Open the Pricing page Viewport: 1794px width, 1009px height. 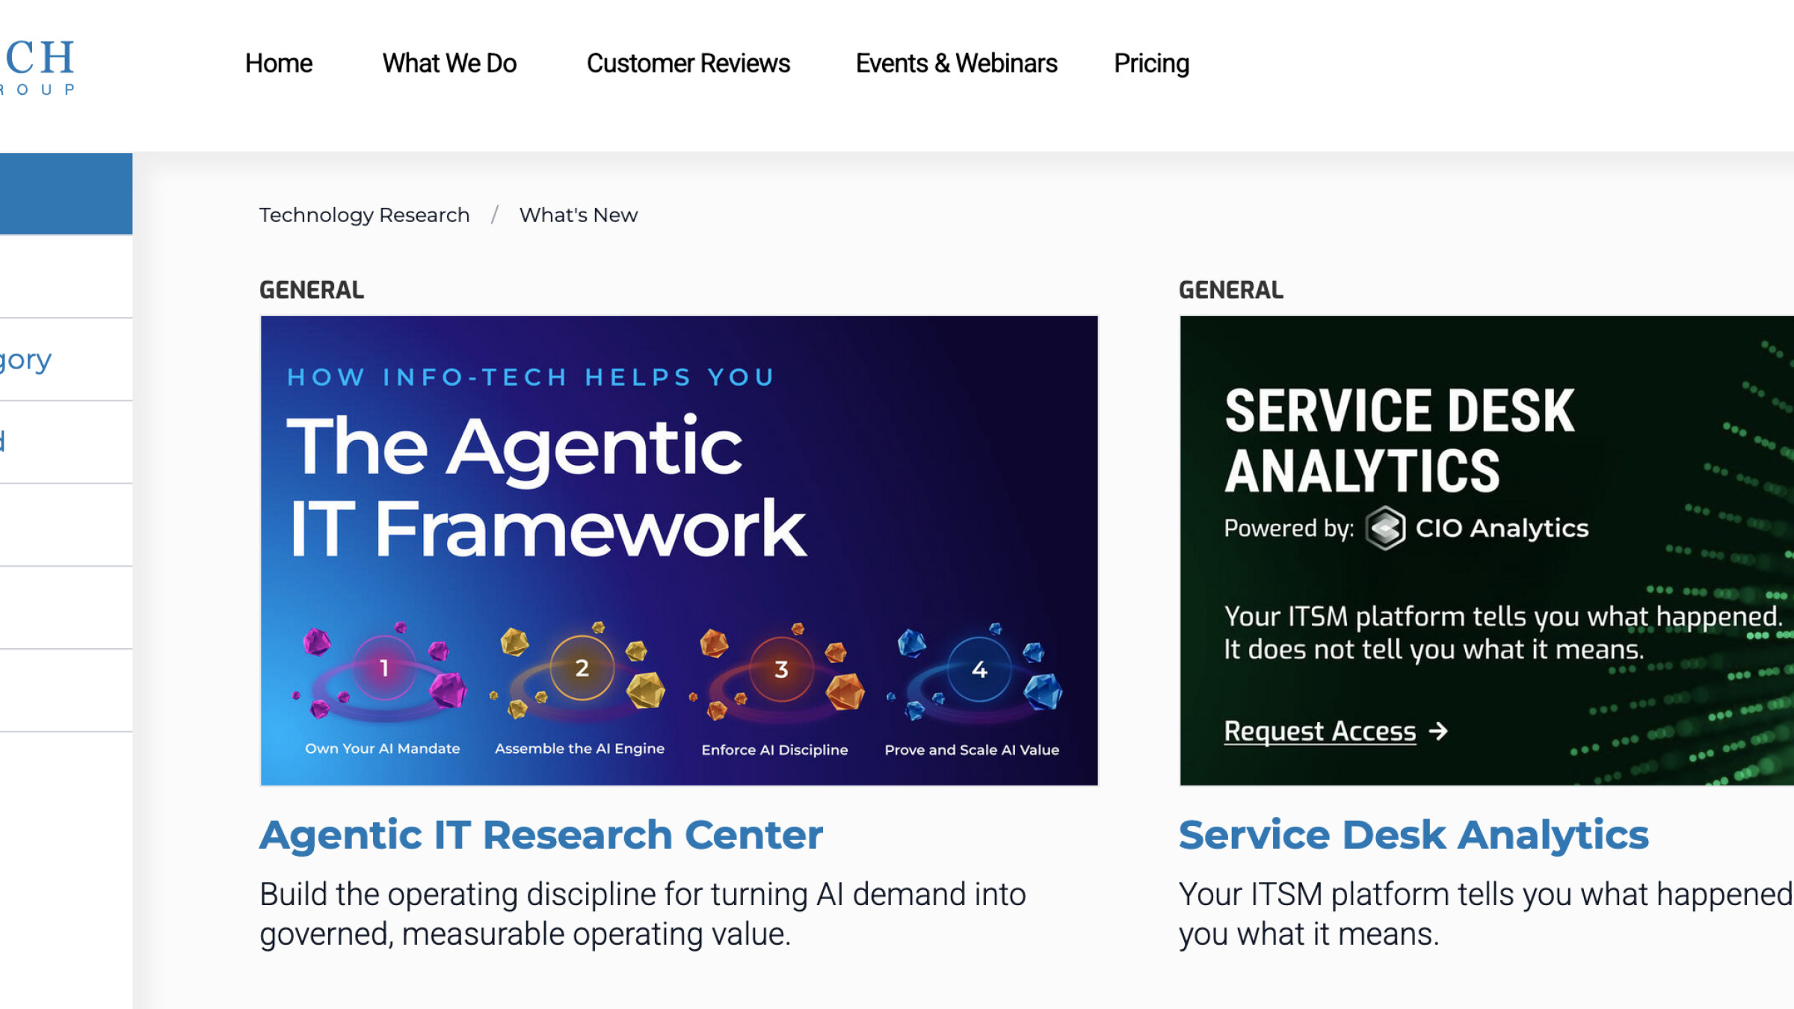pos(1151,64)
